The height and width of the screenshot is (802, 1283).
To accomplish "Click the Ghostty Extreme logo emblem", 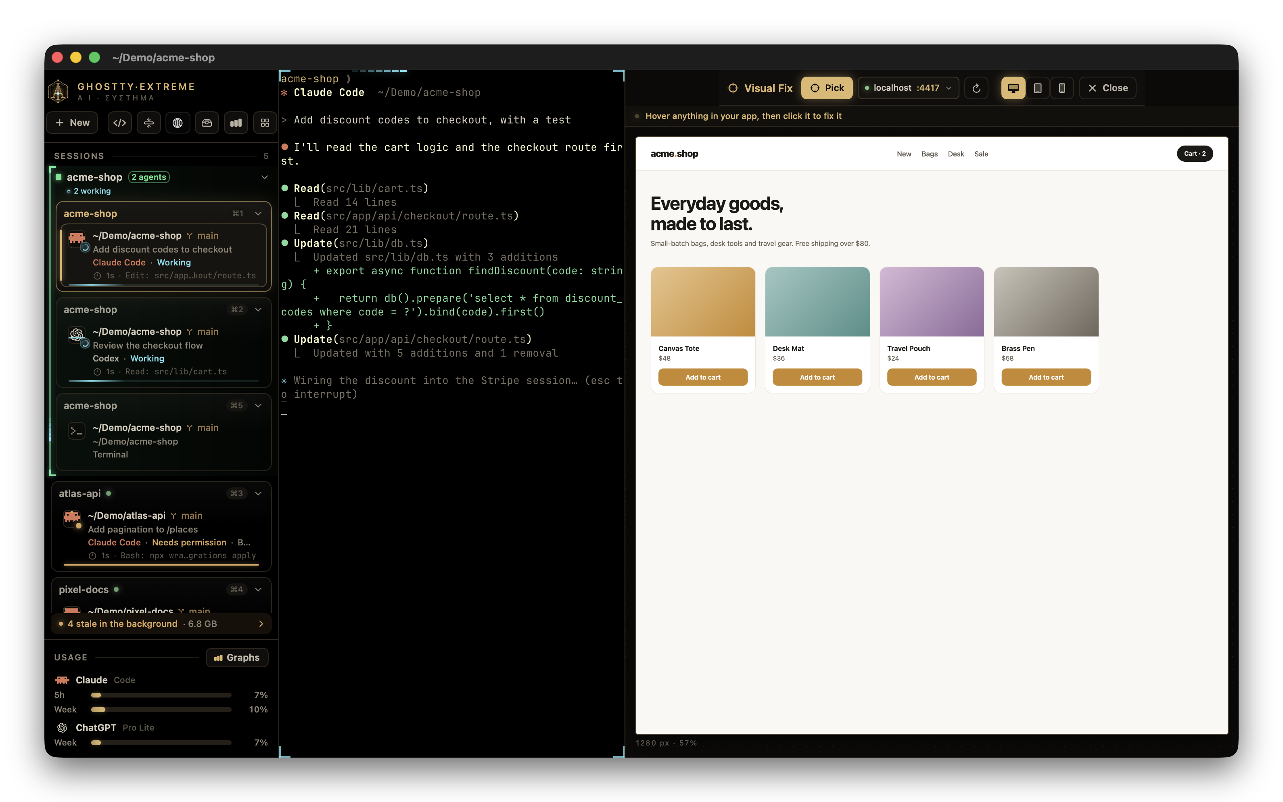I will pos(59,91).
